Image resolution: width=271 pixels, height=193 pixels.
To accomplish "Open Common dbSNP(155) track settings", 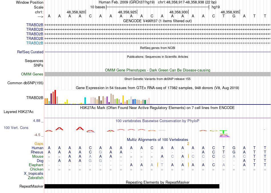I will pyautogui.click(x=25, y=83).
